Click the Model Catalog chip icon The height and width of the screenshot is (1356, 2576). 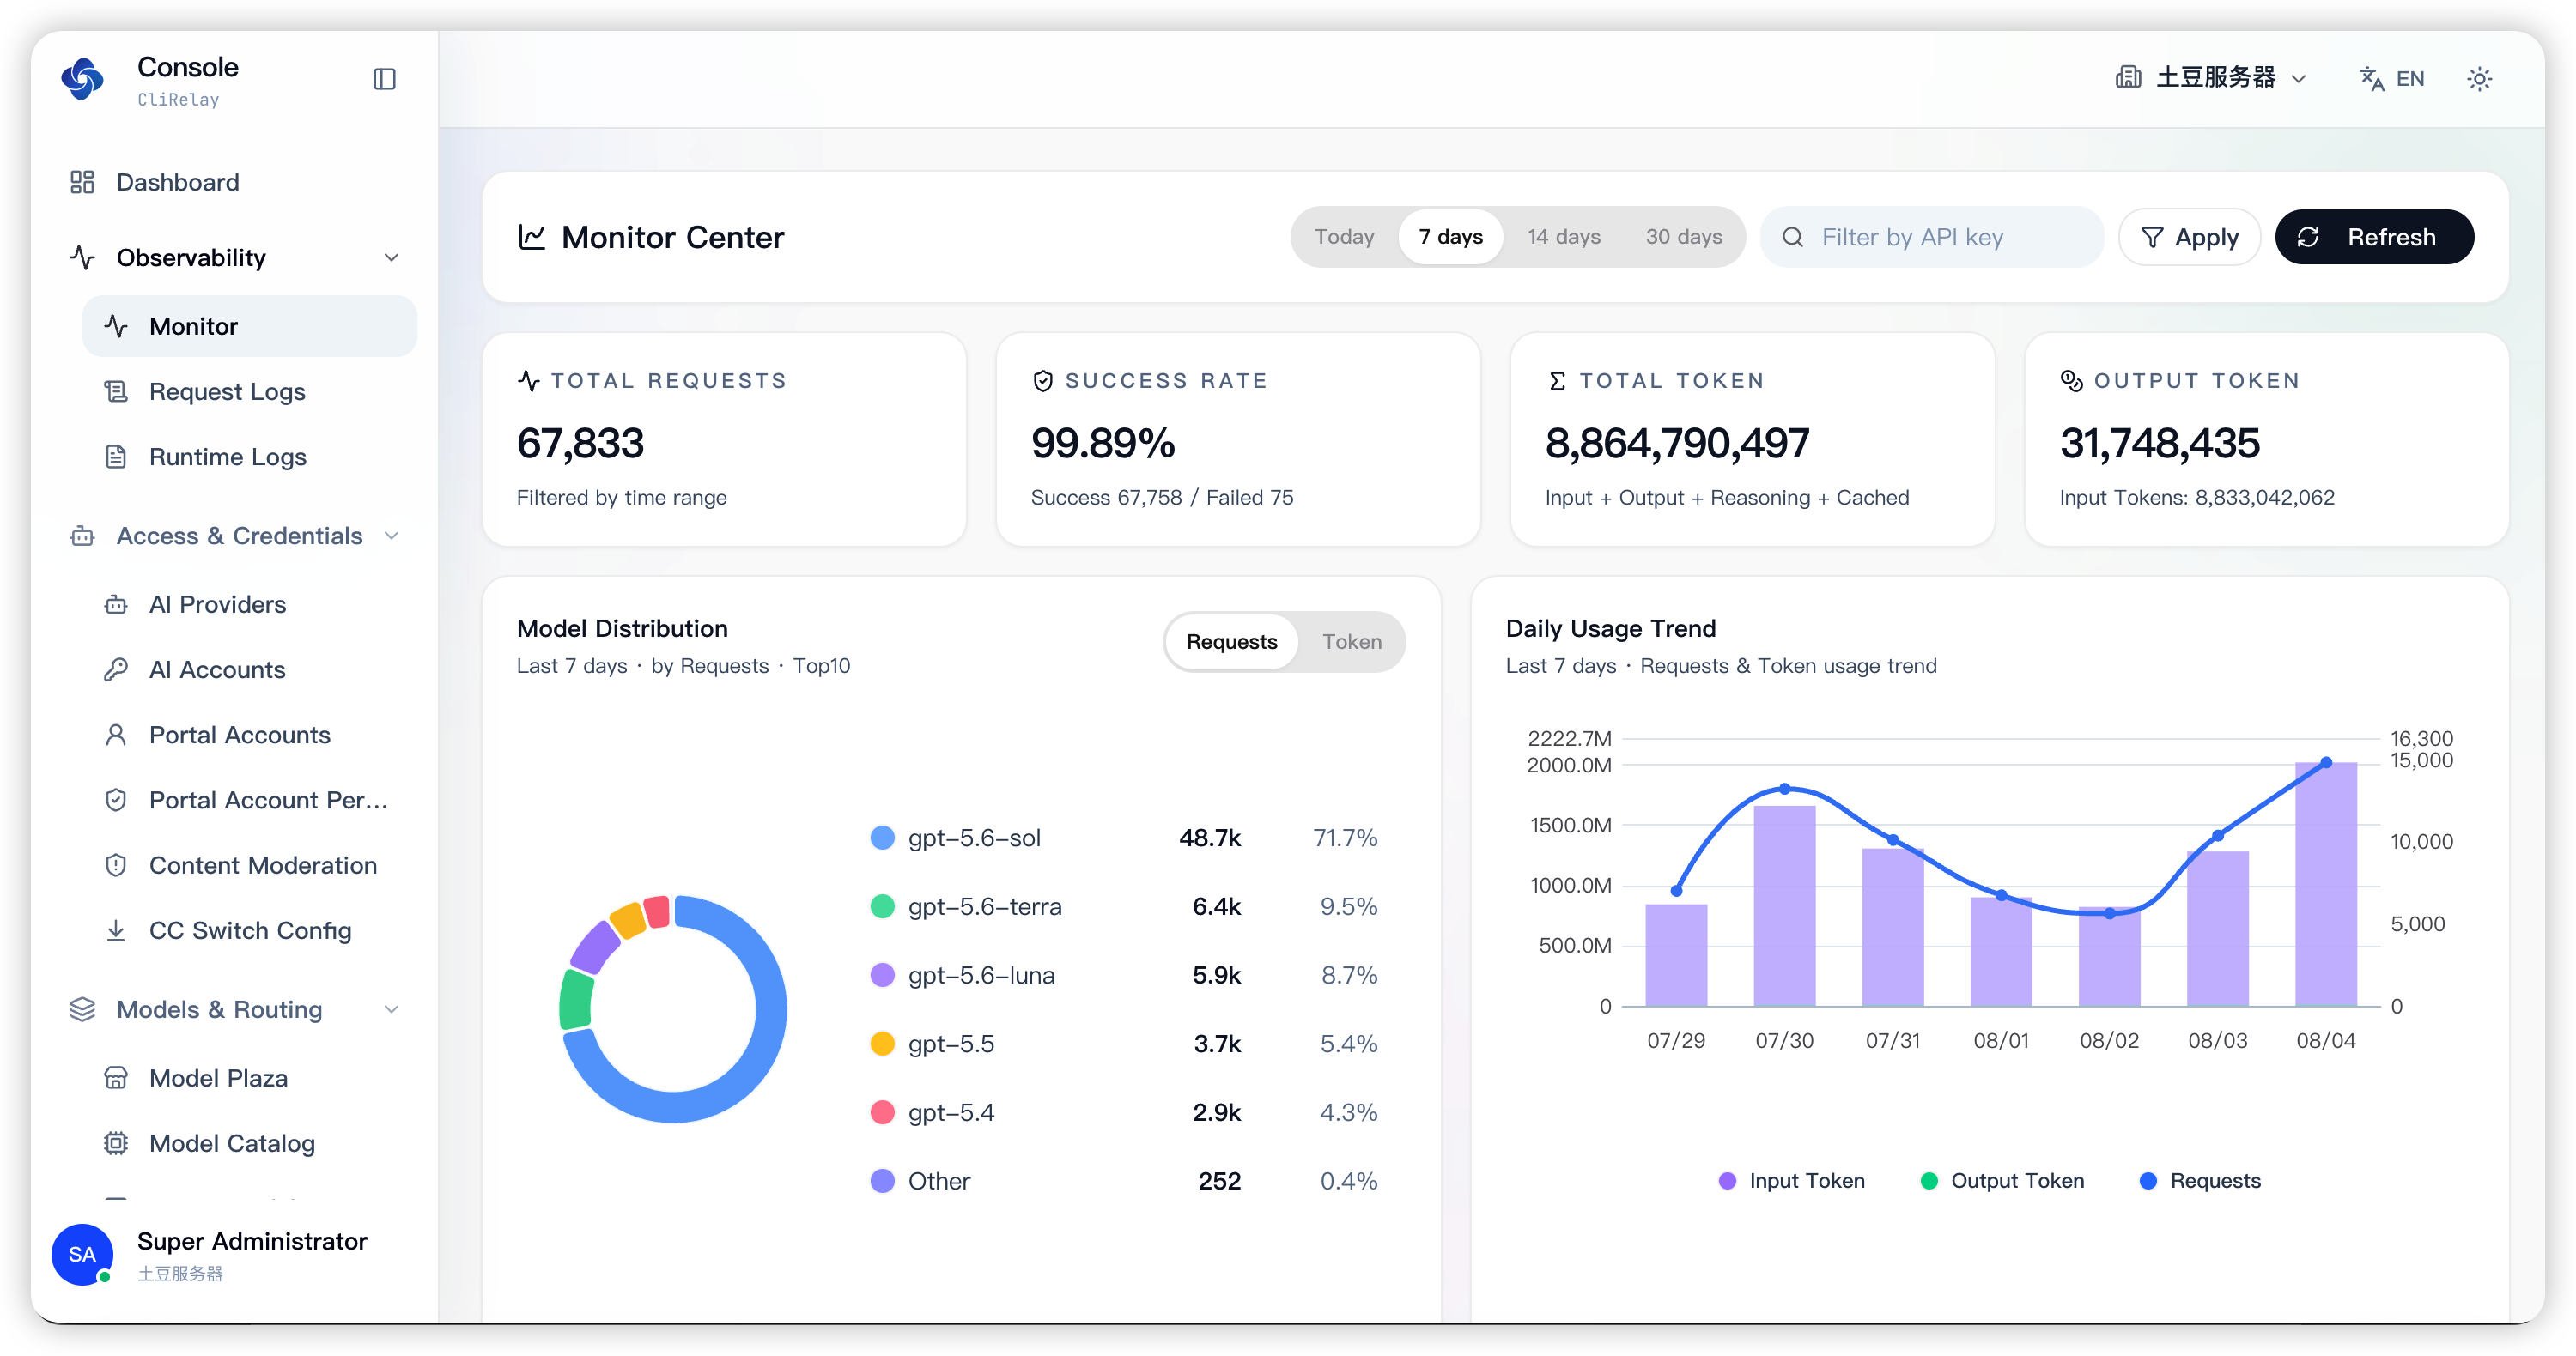tap(116, 1143)
